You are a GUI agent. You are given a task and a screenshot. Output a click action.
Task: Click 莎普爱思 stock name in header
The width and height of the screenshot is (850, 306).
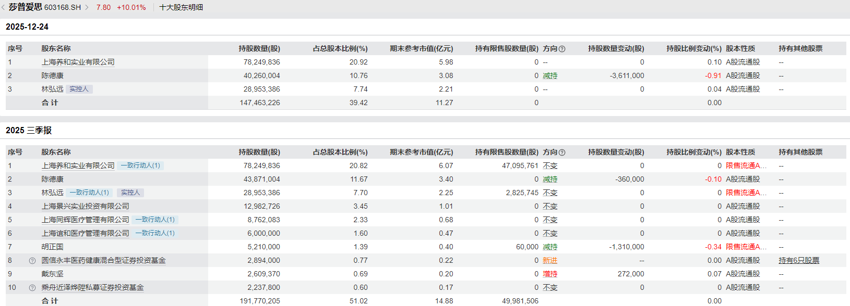click(x=25, y=7)
